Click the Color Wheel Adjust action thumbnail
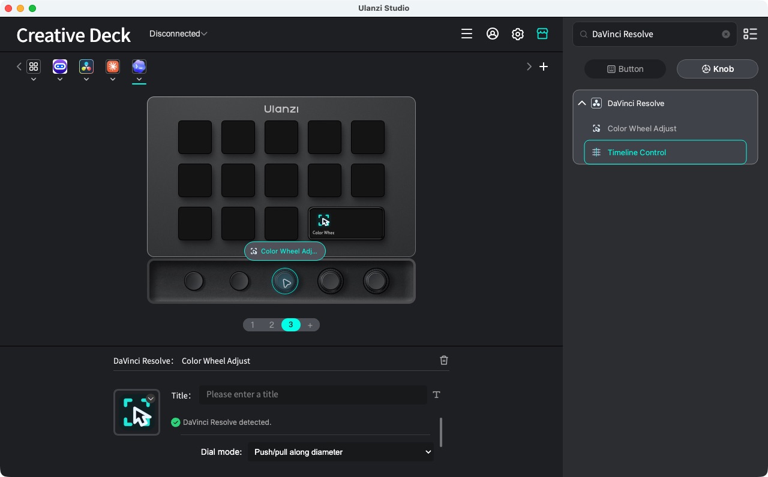768x477 pixels. point(137,412)
